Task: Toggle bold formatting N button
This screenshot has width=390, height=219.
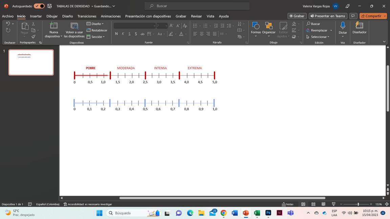Action: click(x=116, y=34)
